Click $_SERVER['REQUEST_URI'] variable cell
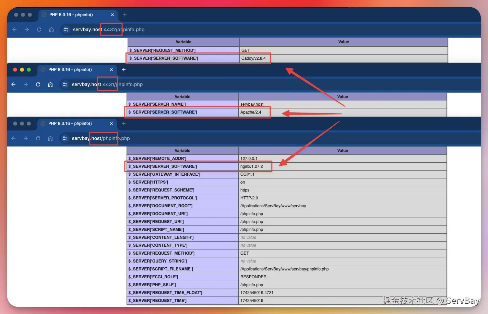Image resolution: width=488 pixels, height=314 pixels. coord(182,222)
